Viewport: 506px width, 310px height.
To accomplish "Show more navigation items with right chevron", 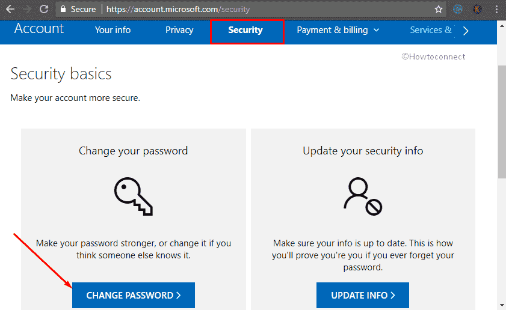I will pos(466,31).
